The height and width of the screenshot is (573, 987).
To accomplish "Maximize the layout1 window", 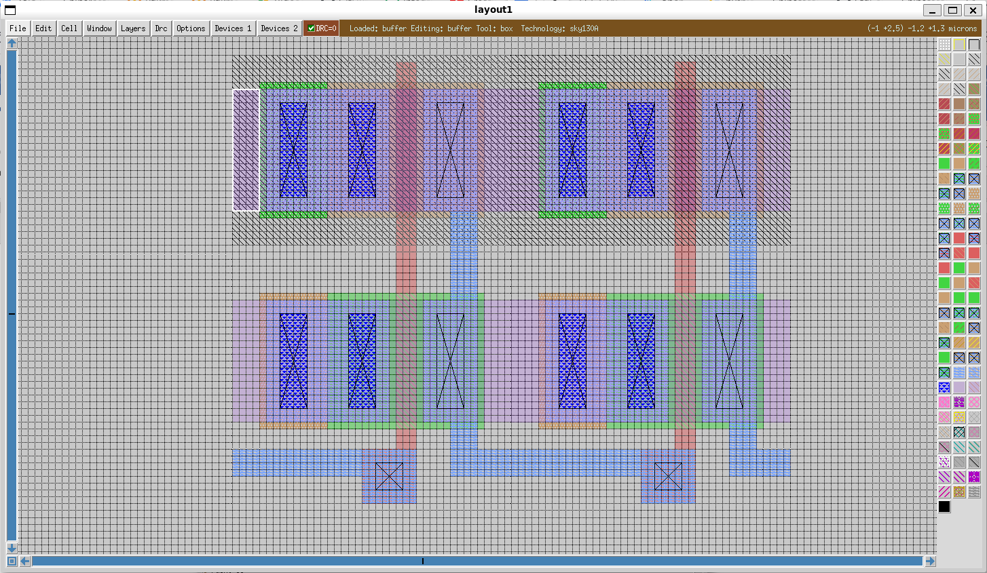I will click(x=953, y=9).
